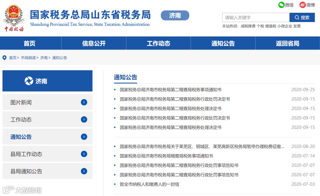Click the 搜索 search button
Viewport: 320px width, 196px height.
click(302, 17)
